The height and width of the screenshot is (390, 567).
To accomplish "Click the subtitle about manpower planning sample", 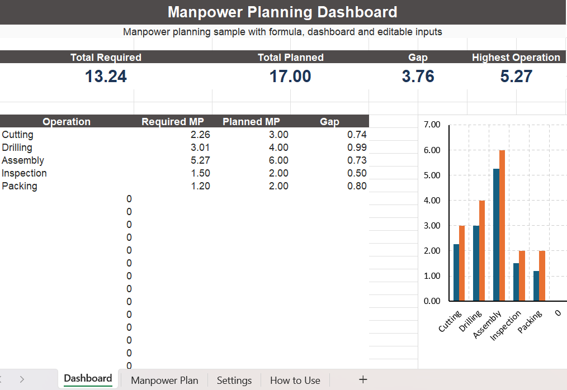I will tap(282, 32).
